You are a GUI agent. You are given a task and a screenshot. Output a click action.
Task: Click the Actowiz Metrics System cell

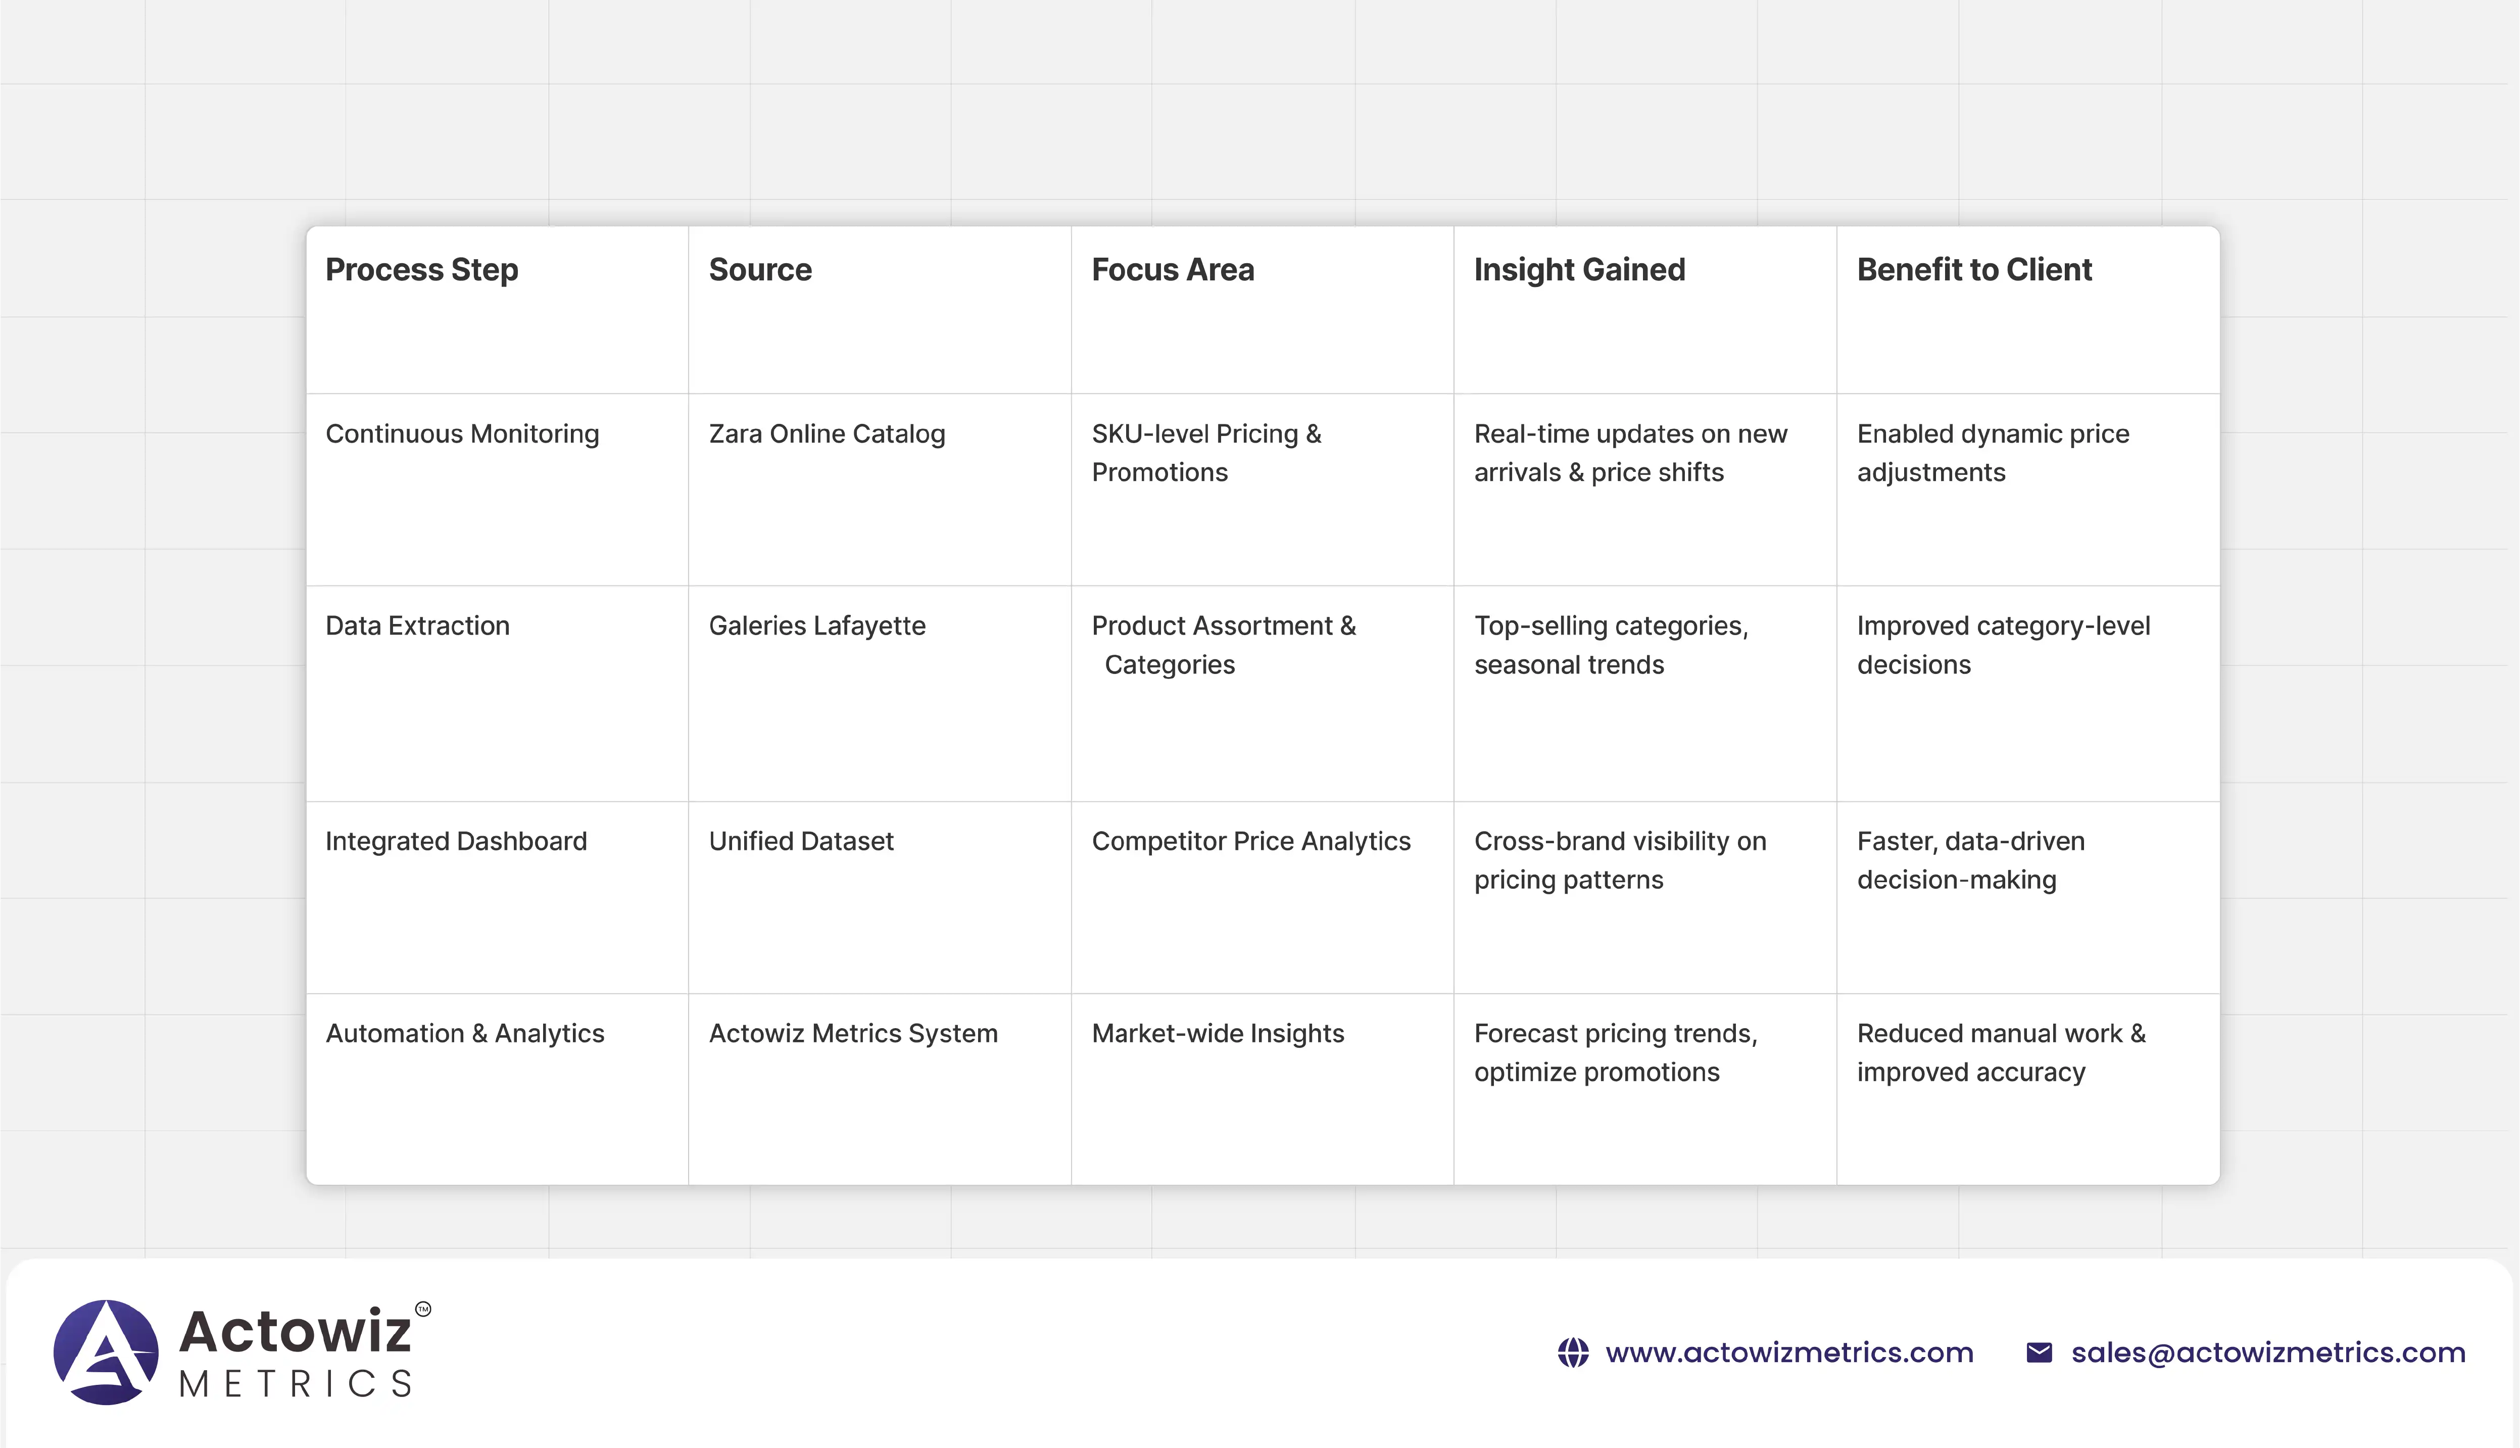pyautogui.click(x=852, y=1033)
